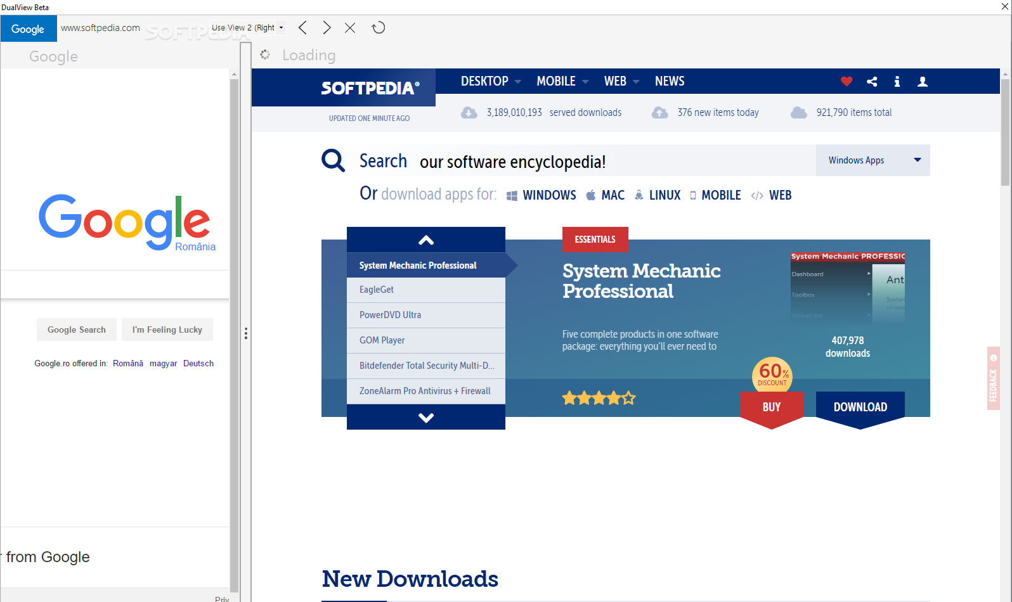
Task: Click the served downloads cloud icon
Action: (x=469, y=113)
